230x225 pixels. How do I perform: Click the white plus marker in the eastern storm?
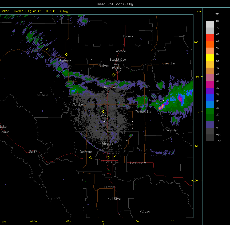pyautogui.click(x=163, y=100)
